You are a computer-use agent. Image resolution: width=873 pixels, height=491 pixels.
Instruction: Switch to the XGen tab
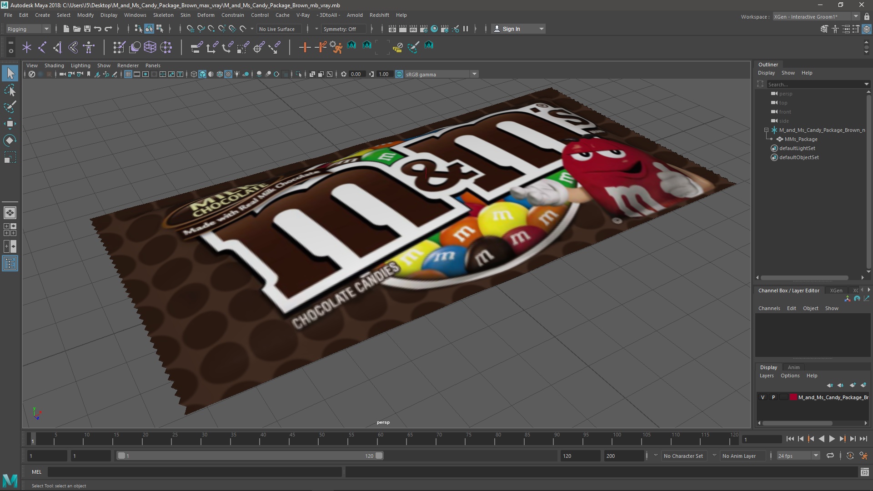[836, 291]
